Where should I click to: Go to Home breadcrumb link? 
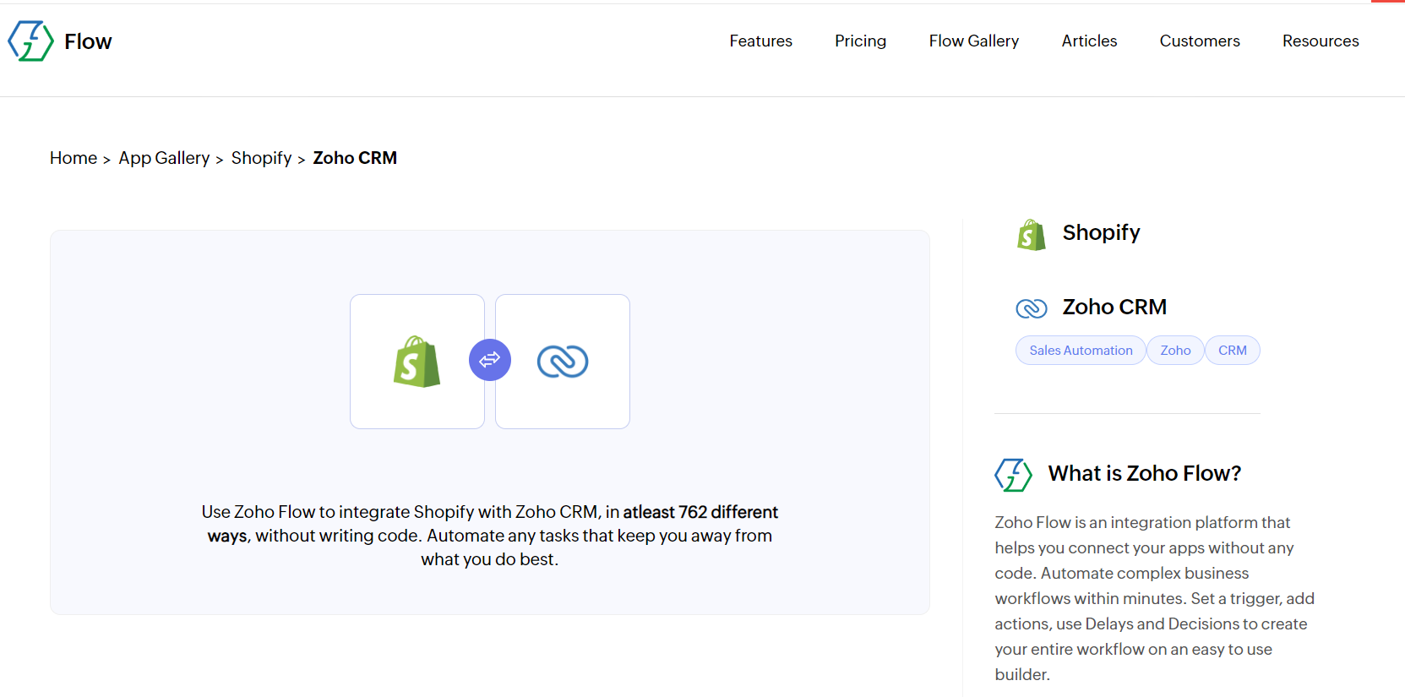point(74,158)
